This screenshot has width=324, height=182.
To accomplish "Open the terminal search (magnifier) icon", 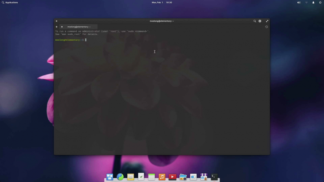I will pyautogui.click(x=254, y=21).
